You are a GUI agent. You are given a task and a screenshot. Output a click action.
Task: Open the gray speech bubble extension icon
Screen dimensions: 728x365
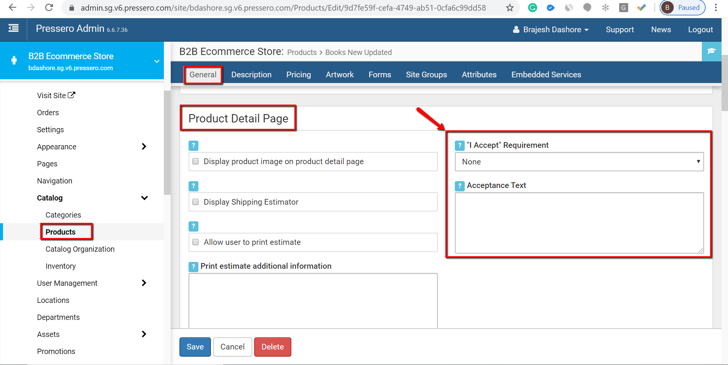(587, 8)
